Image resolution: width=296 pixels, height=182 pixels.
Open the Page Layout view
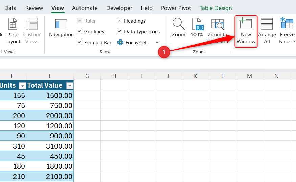tap(13, 31)
